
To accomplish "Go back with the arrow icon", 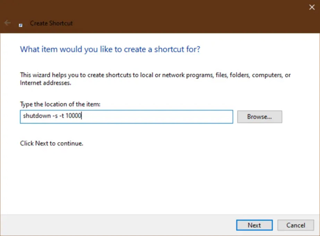I will pos(7,23).
